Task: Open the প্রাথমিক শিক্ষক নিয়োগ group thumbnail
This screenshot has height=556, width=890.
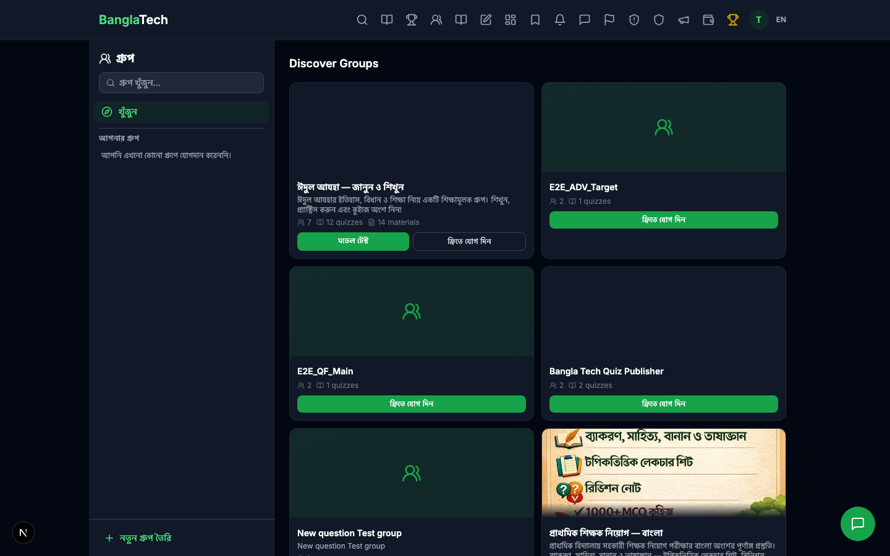Action: tap(663, 473)
